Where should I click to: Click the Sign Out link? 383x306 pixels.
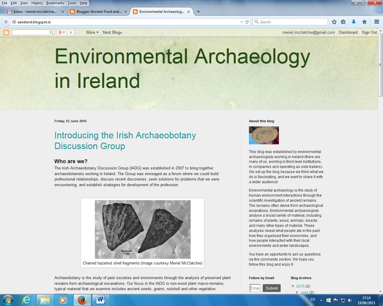(369, 32)
